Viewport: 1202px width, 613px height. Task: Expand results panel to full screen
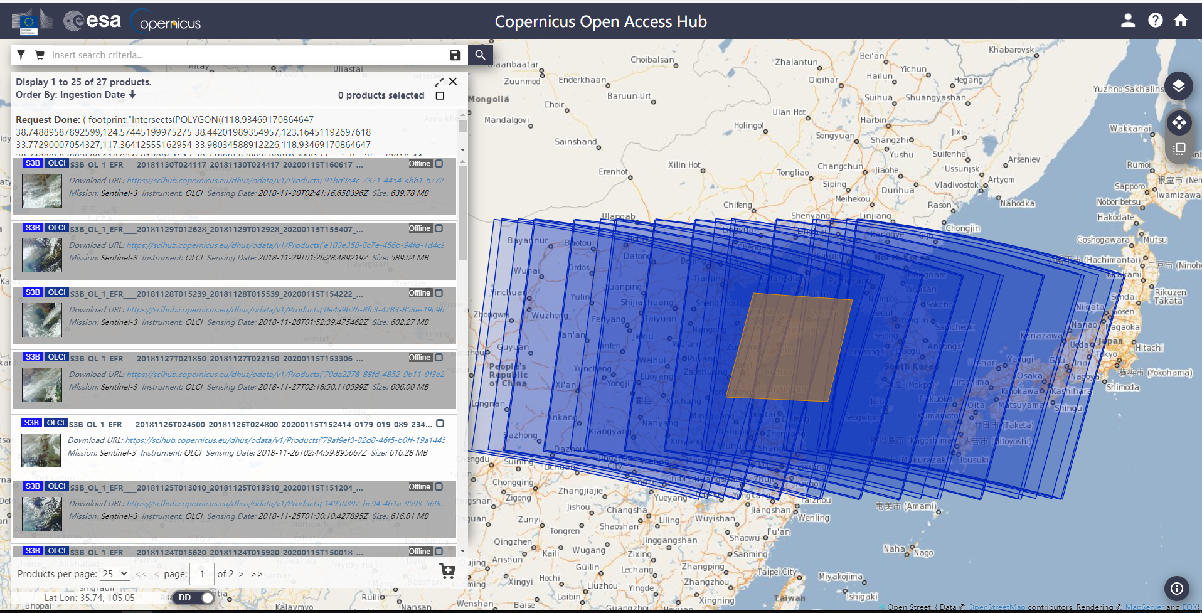coord(439,82)
